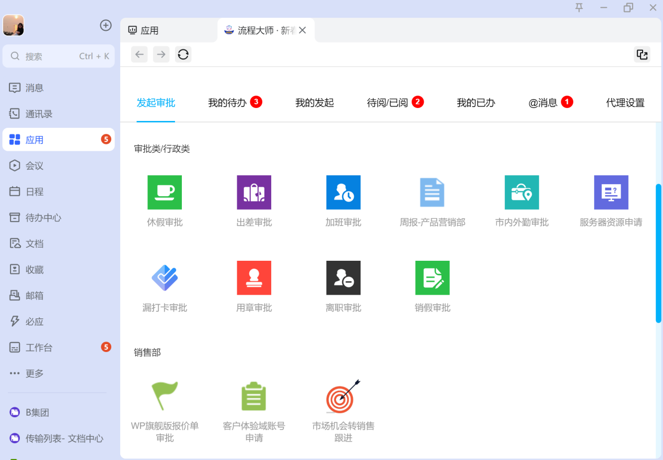Image resolution: width=663 pixels, height=460 pixels.
Task: Open the 销假审批 leave cancellation icon
Action: pos(432,277)
